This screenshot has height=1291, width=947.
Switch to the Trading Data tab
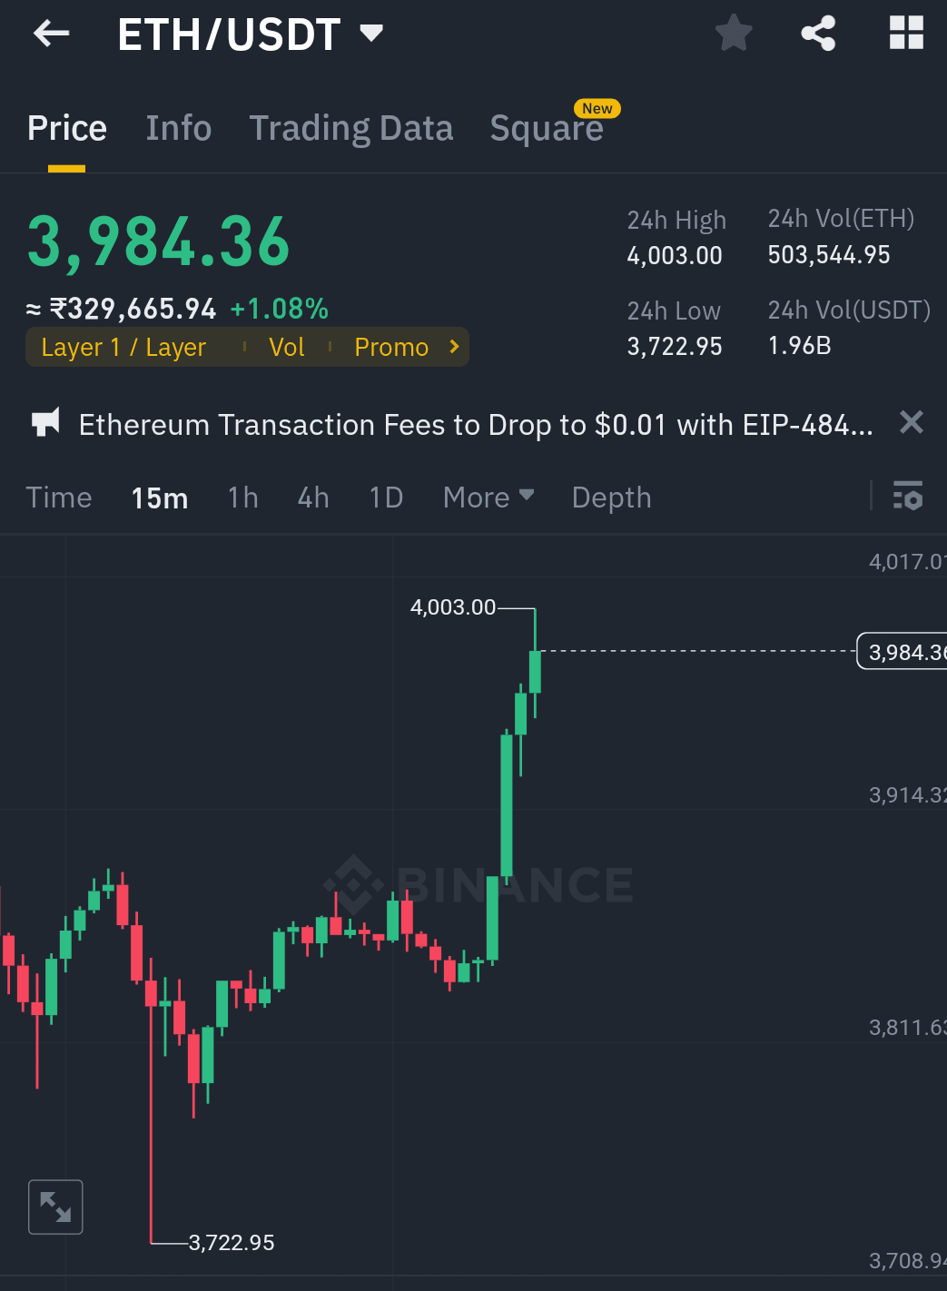pos(351,128)
